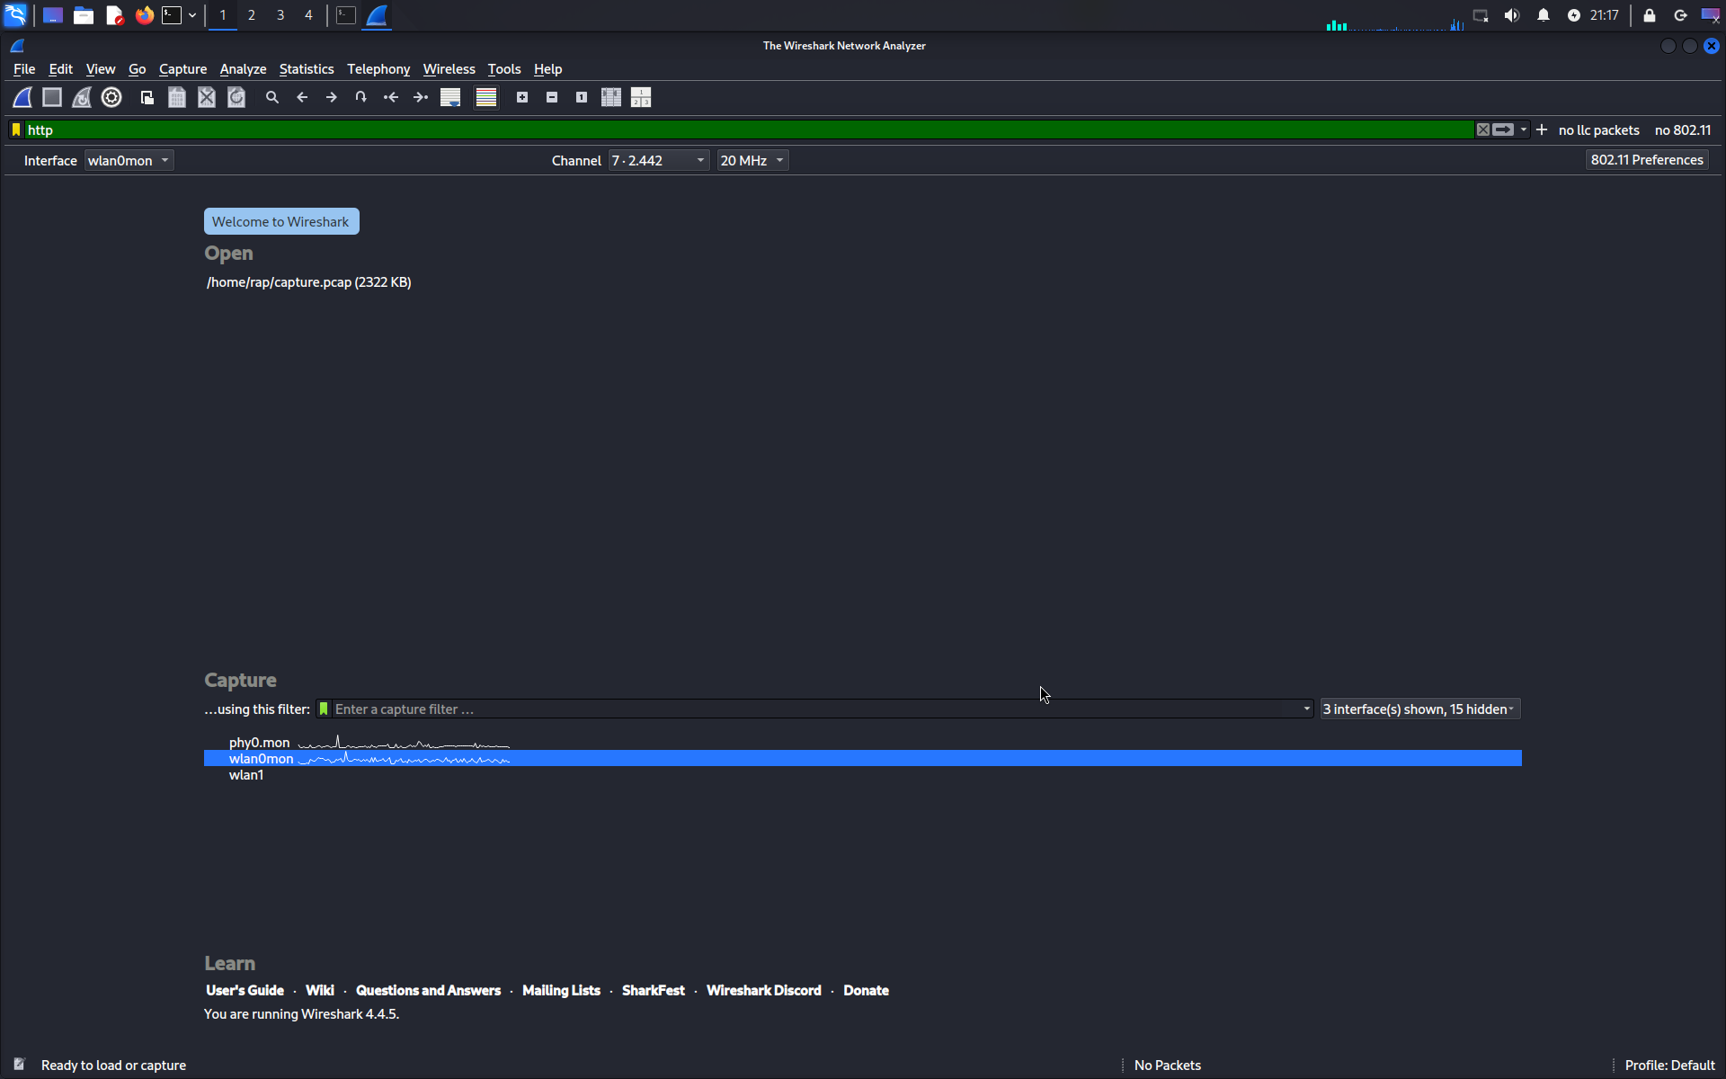Screen dimensions: 1726x1079
Task: Click the find packet magnifier icon
Action: pos(272,97)
